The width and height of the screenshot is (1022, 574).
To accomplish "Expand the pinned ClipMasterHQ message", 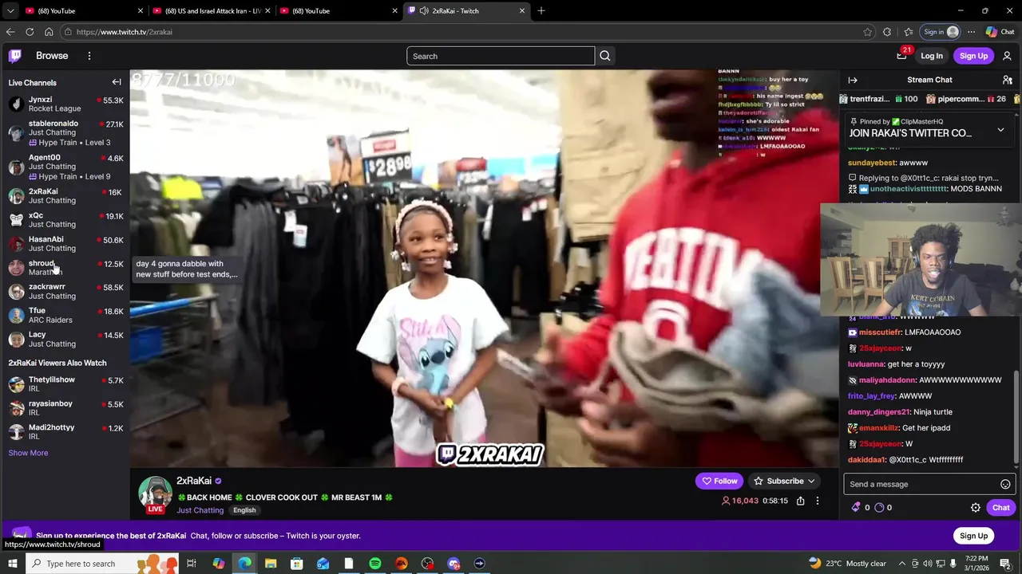I will tap(1000, 130).
